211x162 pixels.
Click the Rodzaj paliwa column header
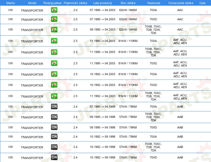pyautogui.click(x=52, y=3)
